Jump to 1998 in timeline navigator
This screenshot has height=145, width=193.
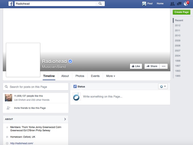[x=178, y=61]
